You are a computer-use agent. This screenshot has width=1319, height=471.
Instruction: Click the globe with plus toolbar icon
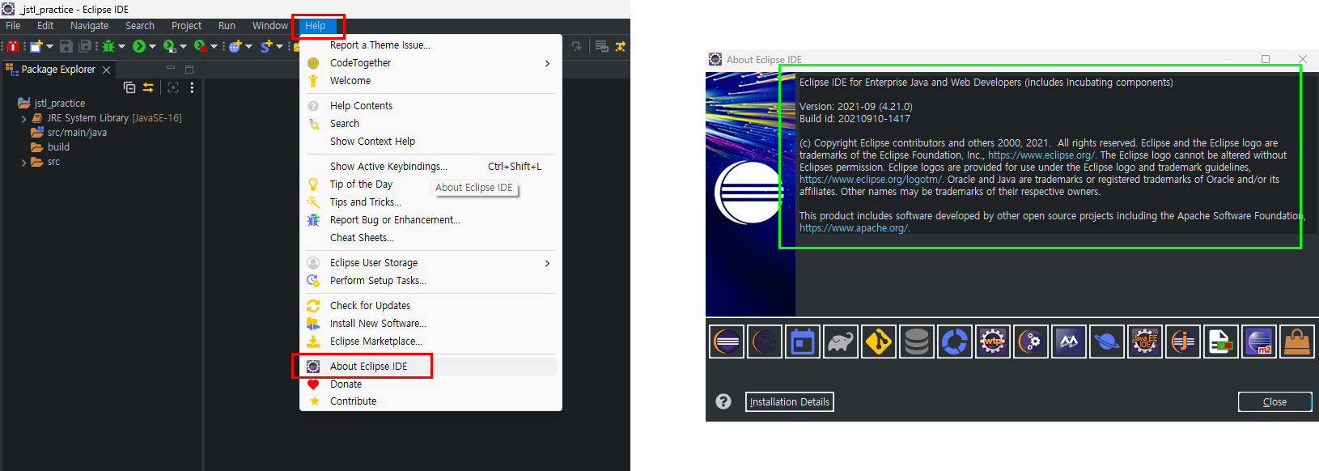[x=235, y=46]
